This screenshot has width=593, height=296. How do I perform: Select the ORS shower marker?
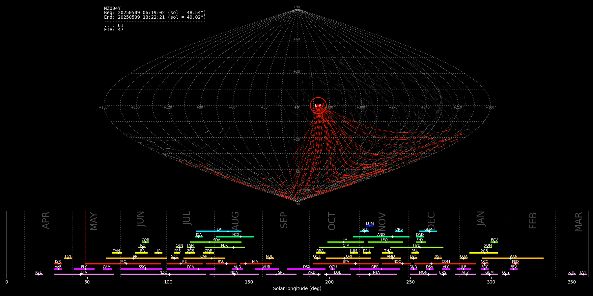pos(399,231)
